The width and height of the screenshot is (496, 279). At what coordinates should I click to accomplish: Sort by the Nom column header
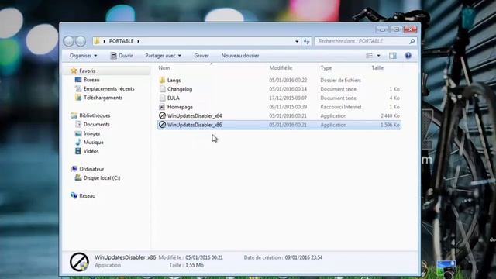pyautogui.click(x=164, y=67)
